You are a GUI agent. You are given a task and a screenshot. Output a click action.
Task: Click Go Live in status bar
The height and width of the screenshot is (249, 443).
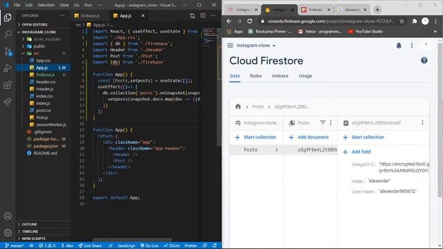click(150, 246)
